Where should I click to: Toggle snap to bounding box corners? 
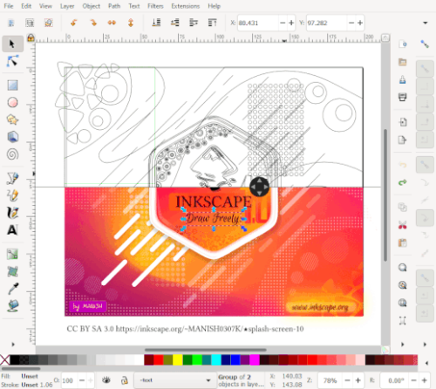click(x=425, y=105)
